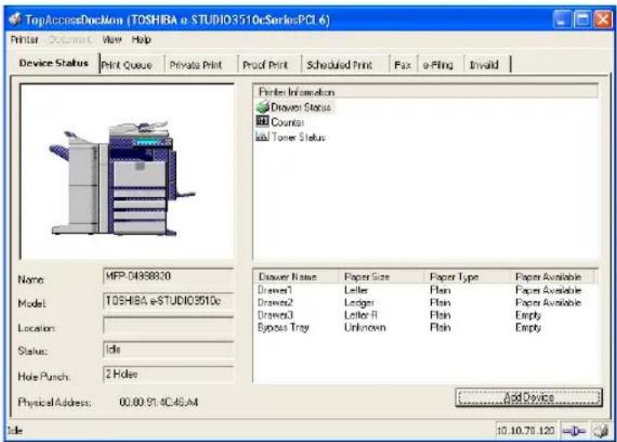The height and width of the screenshot is (442, 617).
Task: Open the View menu
Action: (x=112, y=40)
